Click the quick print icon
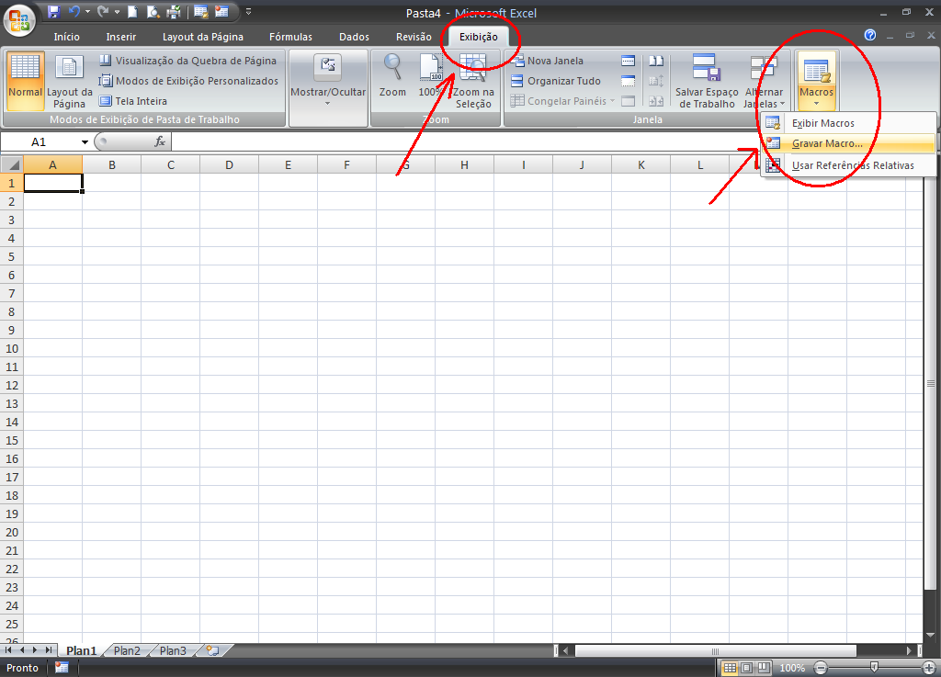The width and height of the screenshot is (941, 677). pyautogui.click(x=174, y=12)
